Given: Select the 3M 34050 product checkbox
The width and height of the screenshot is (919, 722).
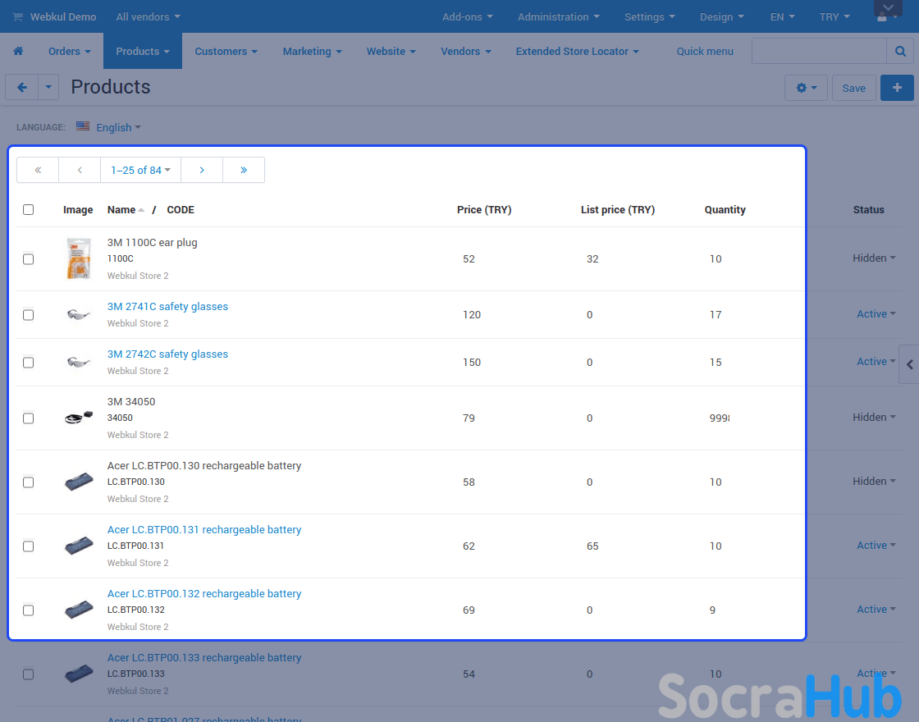Looking at the screenshot, I should coord(29,418).
